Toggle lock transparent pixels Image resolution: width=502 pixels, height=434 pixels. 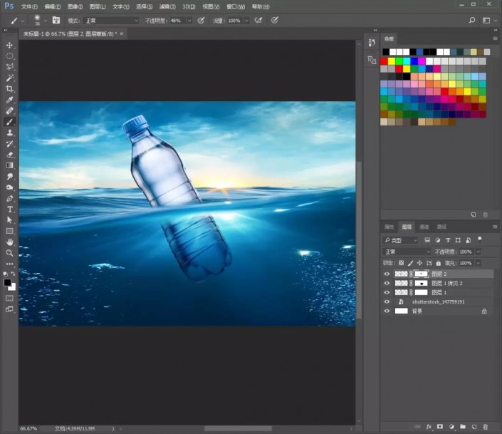[401, 263]
